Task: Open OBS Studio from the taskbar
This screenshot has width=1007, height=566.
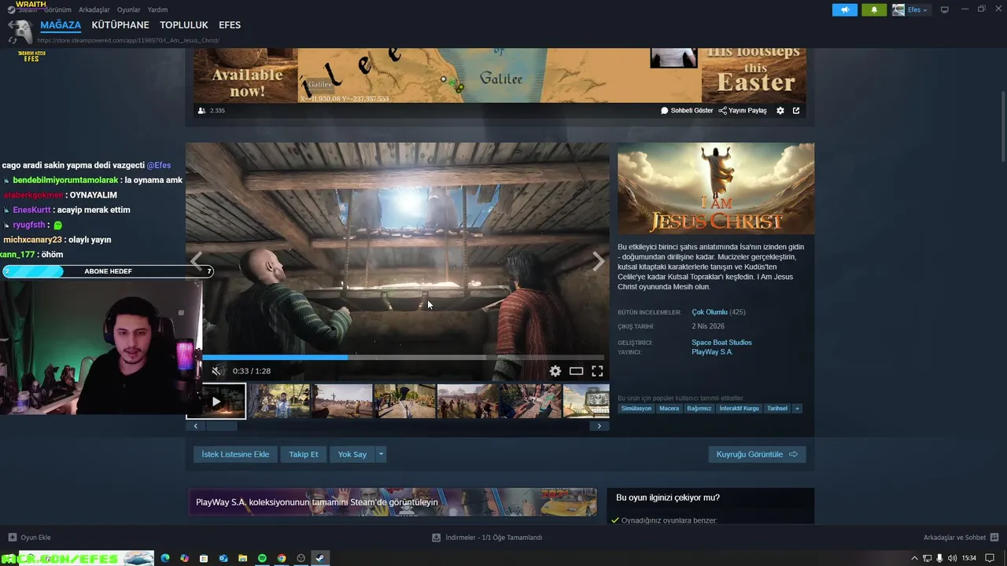Action: (x=301, y=558)
